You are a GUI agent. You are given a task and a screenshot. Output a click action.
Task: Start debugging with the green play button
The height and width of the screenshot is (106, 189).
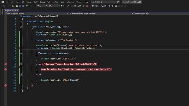click(x=62, y=6)
